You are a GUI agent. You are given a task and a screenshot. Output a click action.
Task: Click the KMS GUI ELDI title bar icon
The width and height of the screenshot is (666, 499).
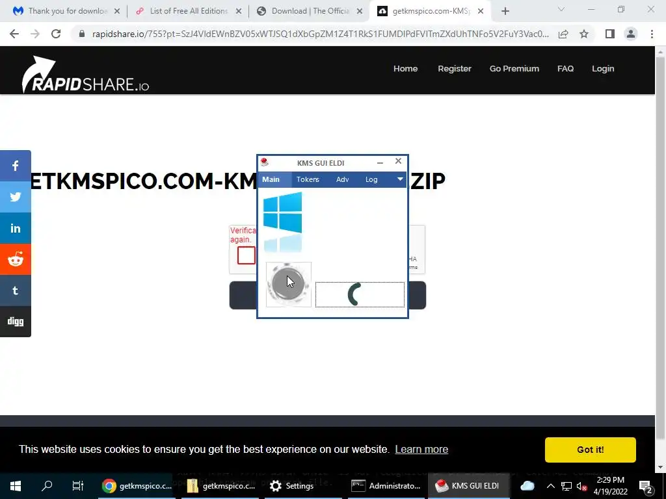pyautogui.click(x=265, y=162)
